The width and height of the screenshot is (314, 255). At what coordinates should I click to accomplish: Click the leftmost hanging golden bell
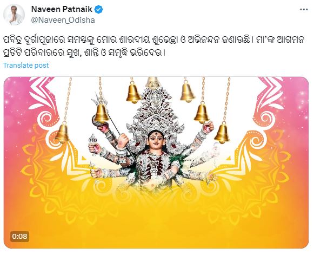pos(63,133)
